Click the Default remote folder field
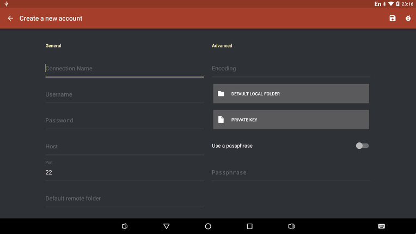The width and height of the screenshot is (416, 234). [x=124, y=199]
